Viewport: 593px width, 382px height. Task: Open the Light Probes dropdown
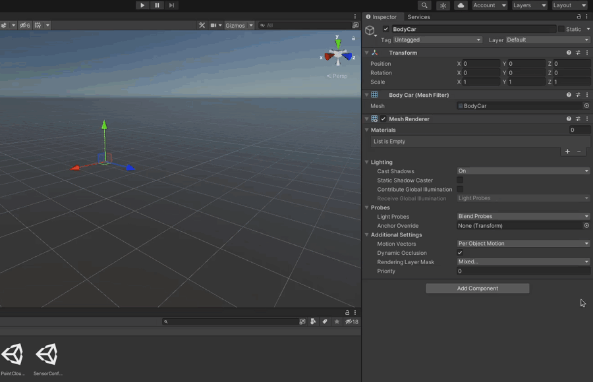pos(522,216)
